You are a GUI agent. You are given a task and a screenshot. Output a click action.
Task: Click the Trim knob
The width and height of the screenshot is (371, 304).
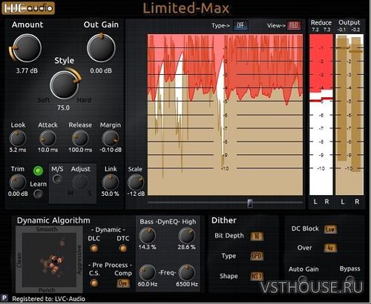[18, 182]
